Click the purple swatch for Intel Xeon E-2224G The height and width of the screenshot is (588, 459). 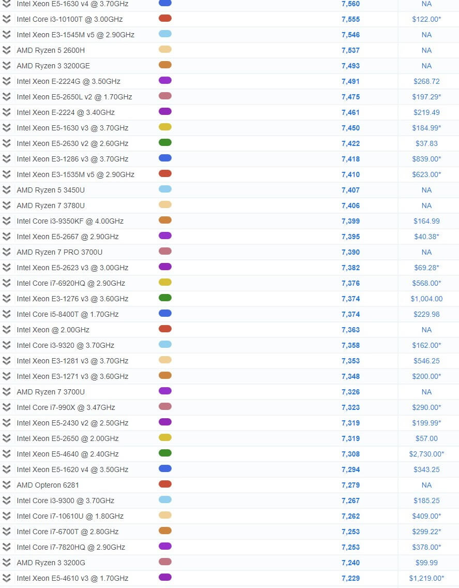coord(165,80)
